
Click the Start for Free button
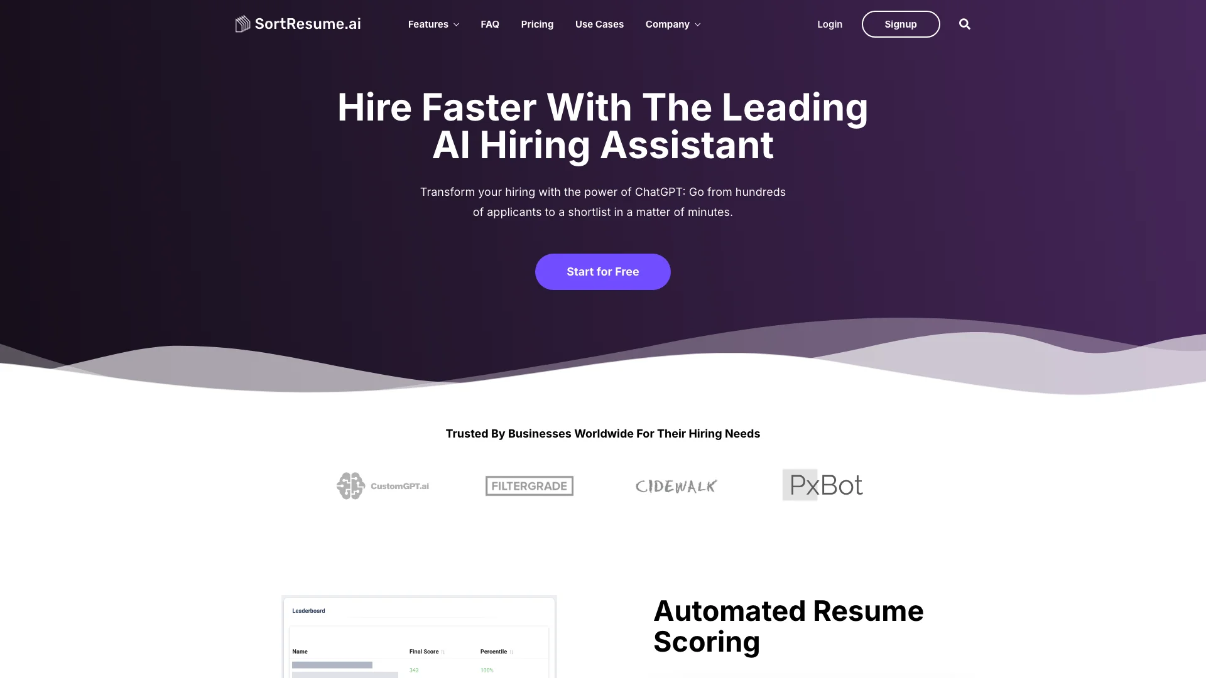point(603,272)
